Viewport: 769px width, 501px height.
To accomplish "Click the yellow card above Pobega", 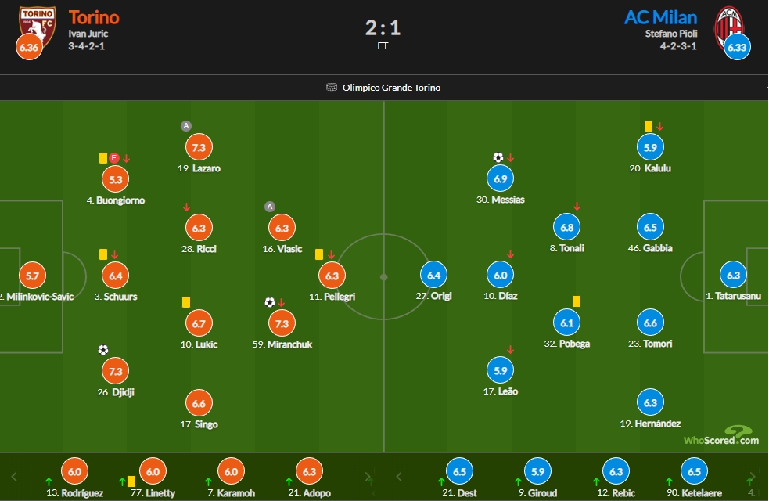I will [x=577, y=301].
